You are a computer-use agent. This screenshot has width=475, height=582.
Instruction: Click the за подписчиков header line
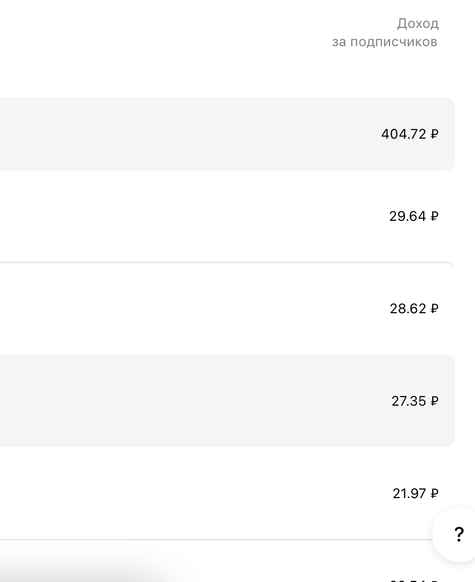click(x=385, y=42)
